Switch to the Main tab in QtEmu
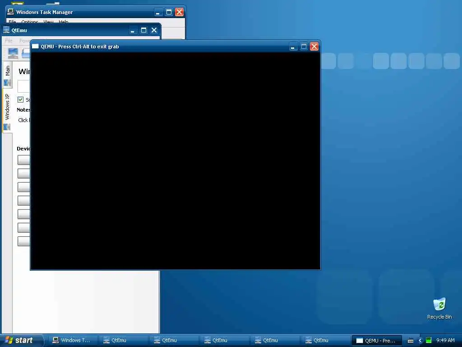Viewport: 462px width, 347px height. 8,75
